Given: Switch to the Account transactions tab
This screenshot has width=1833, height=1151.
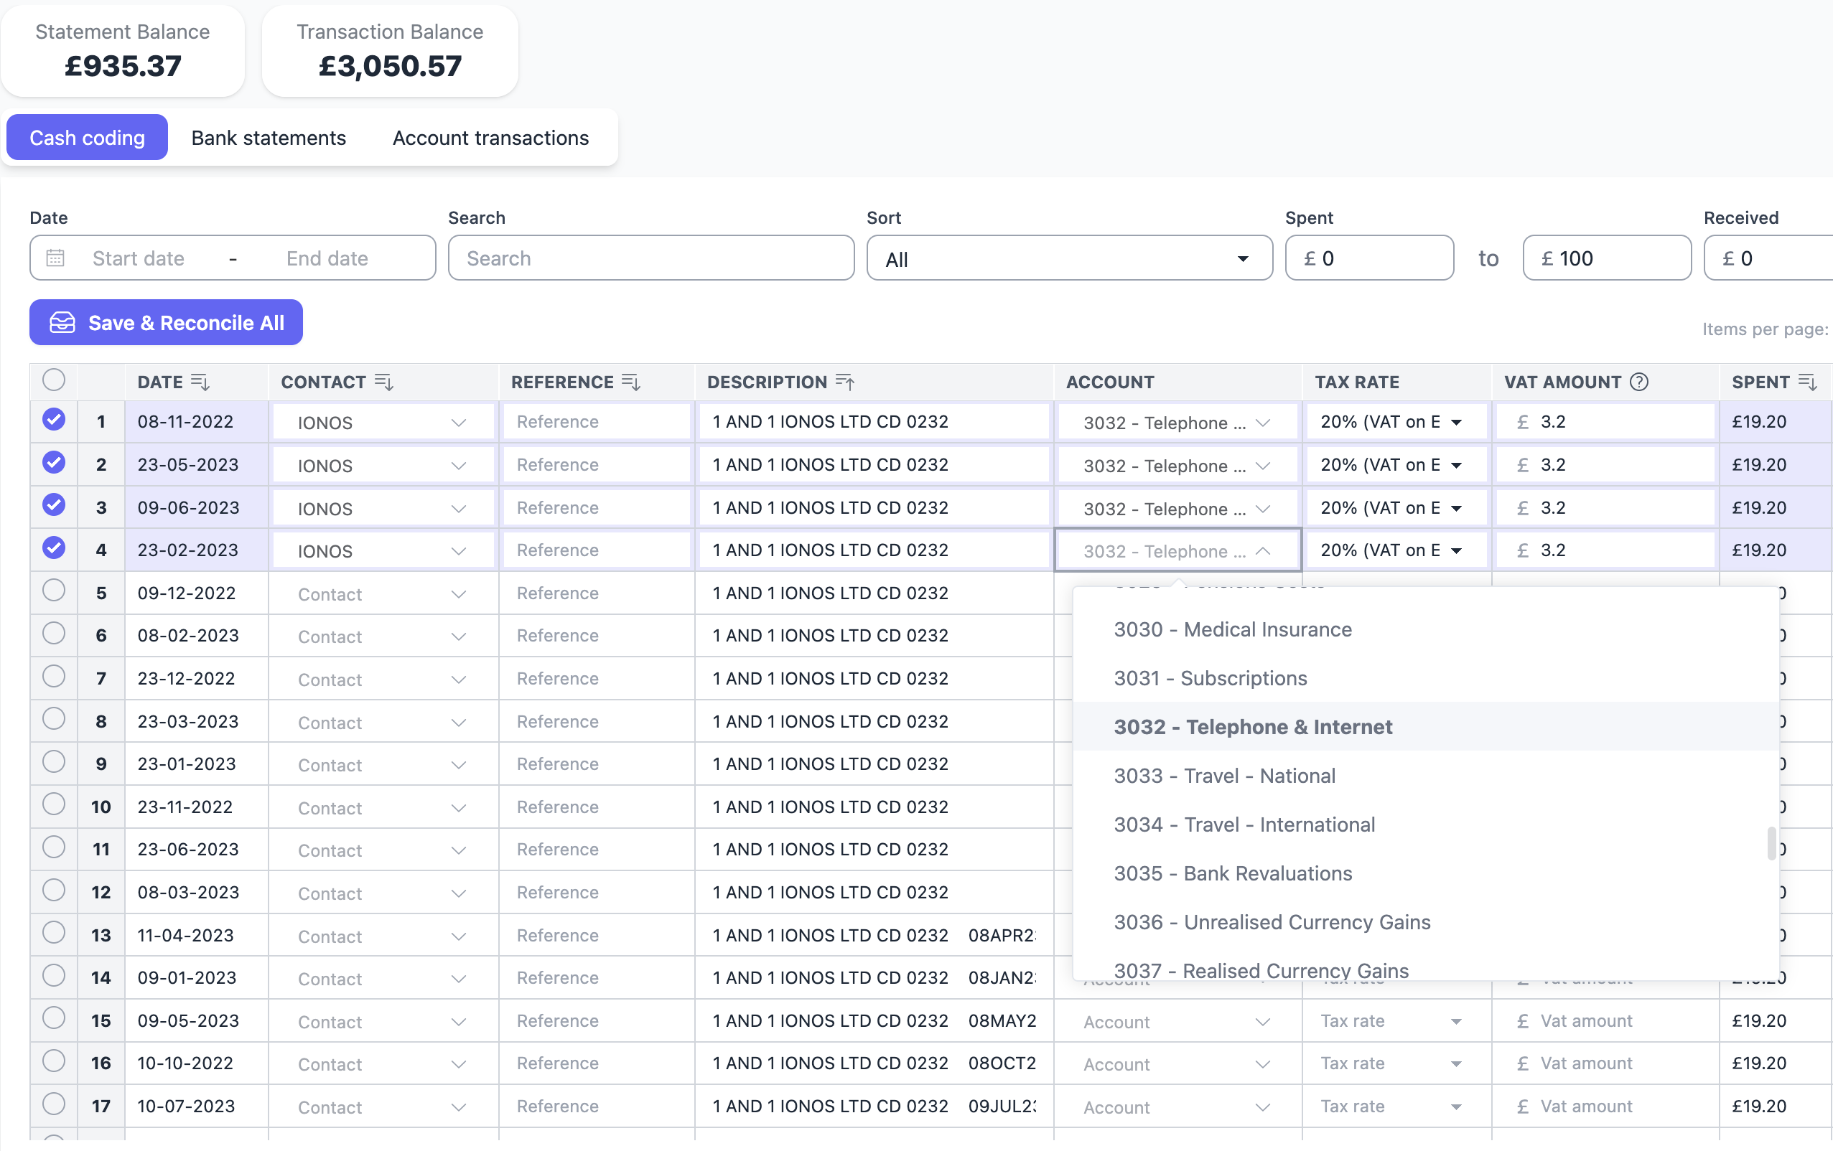Looking at the screenshot, I should (490, 138).
